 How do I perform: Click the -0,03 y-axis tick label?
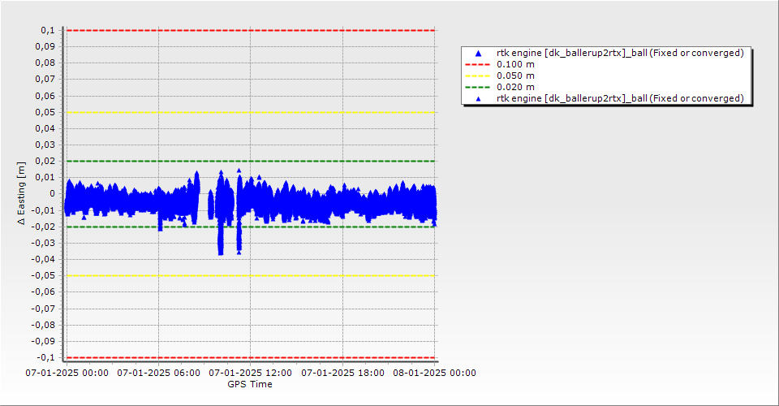44,243
